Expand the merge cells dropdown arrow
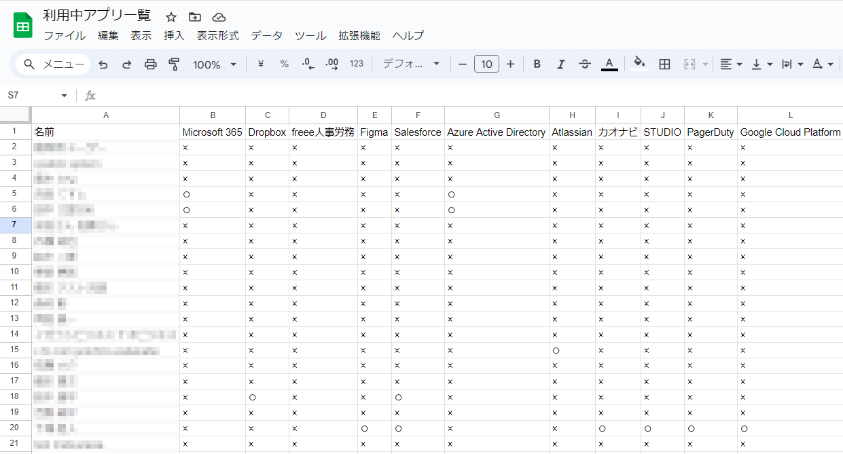The width and height of the screenshot is (843, 454). tap(705, 64)
